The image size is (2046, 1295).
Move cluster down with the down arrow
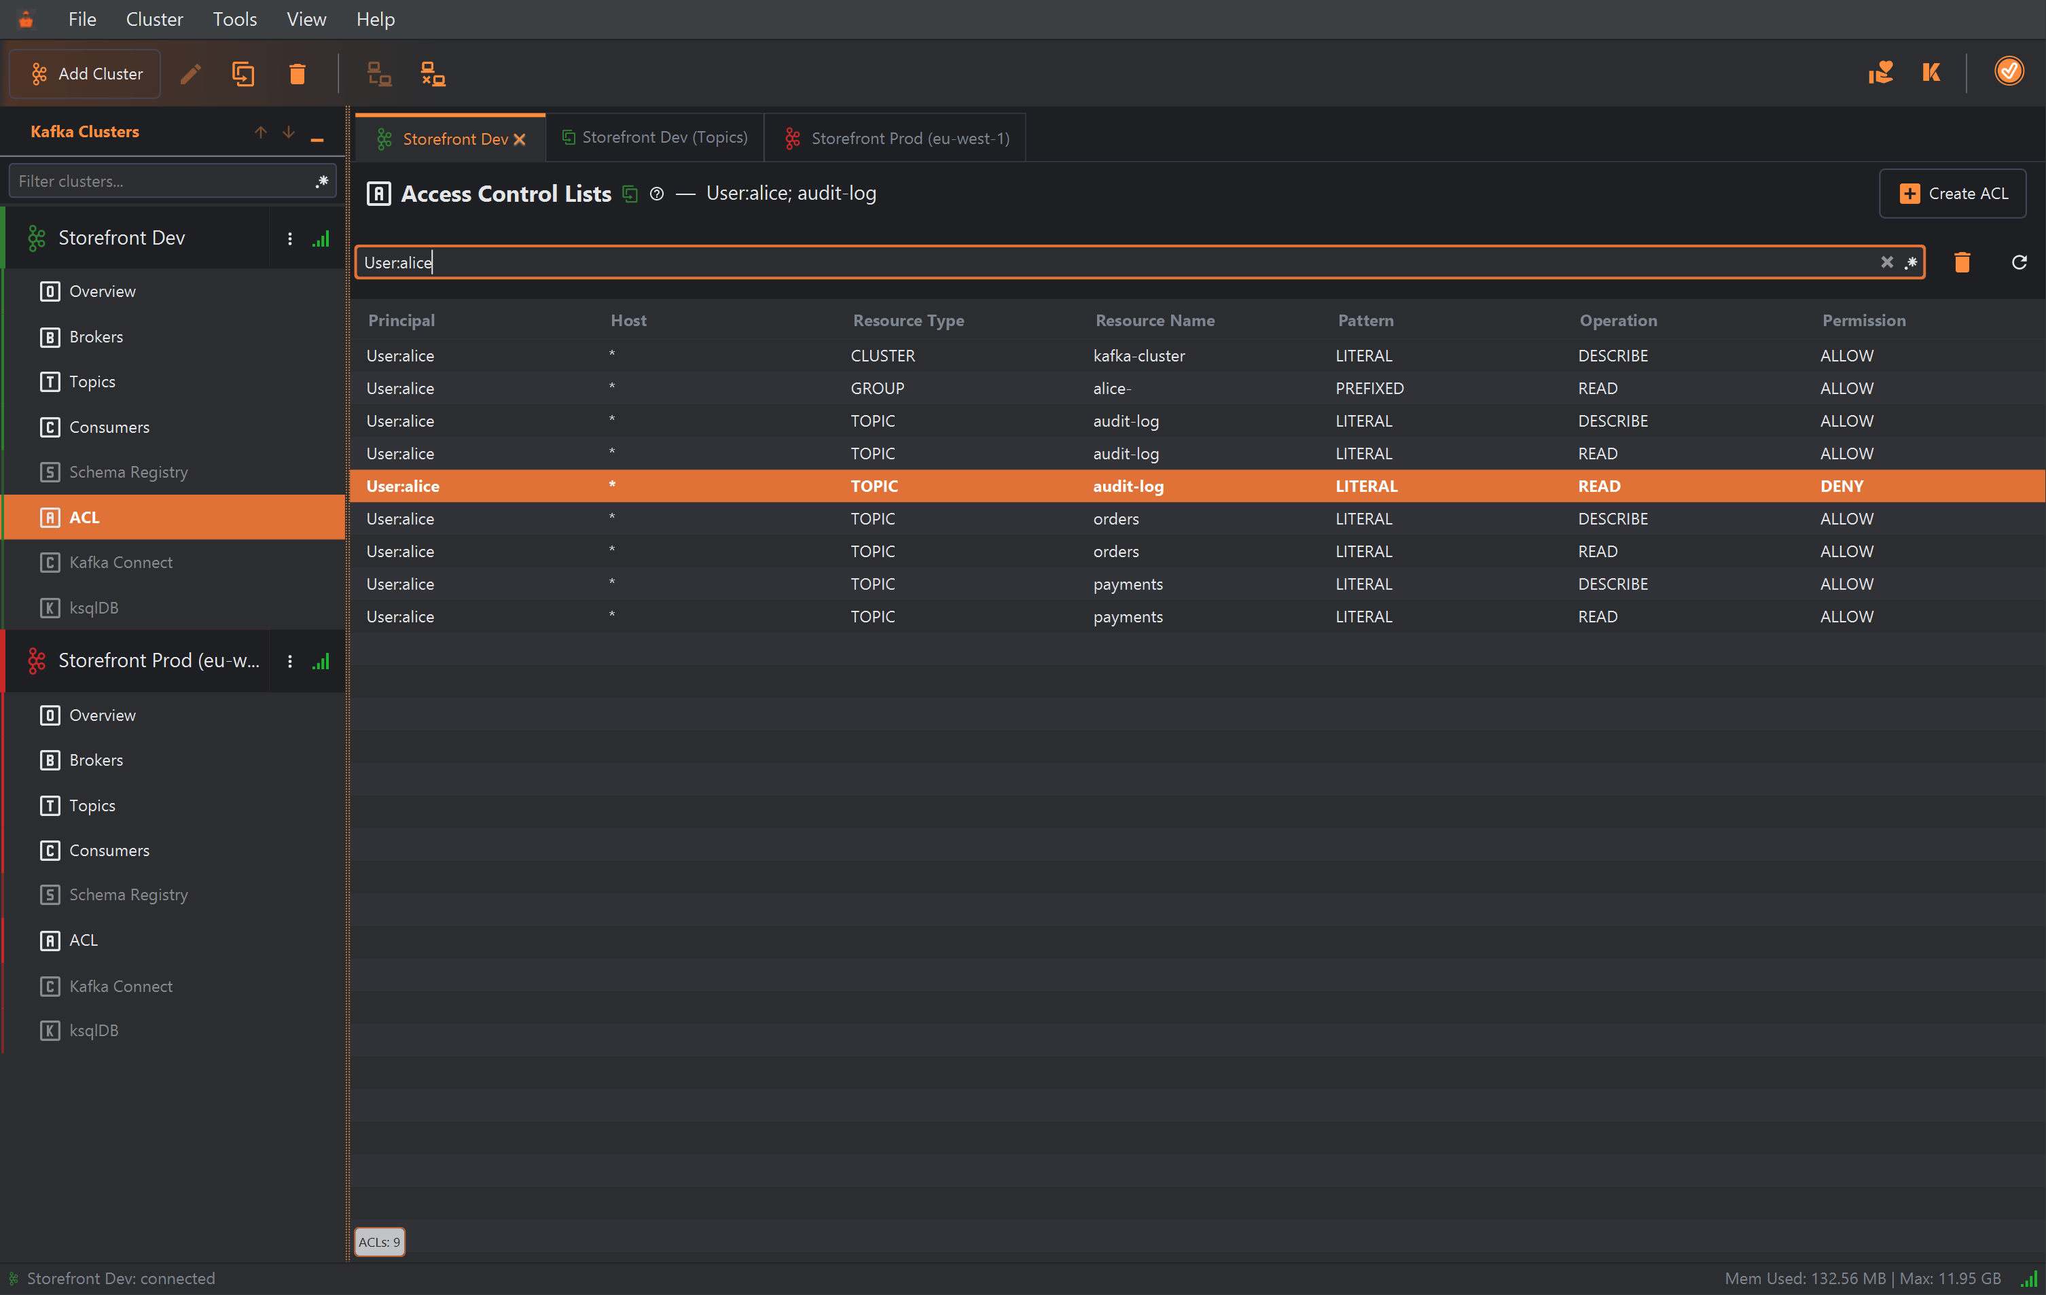[289, 132]
